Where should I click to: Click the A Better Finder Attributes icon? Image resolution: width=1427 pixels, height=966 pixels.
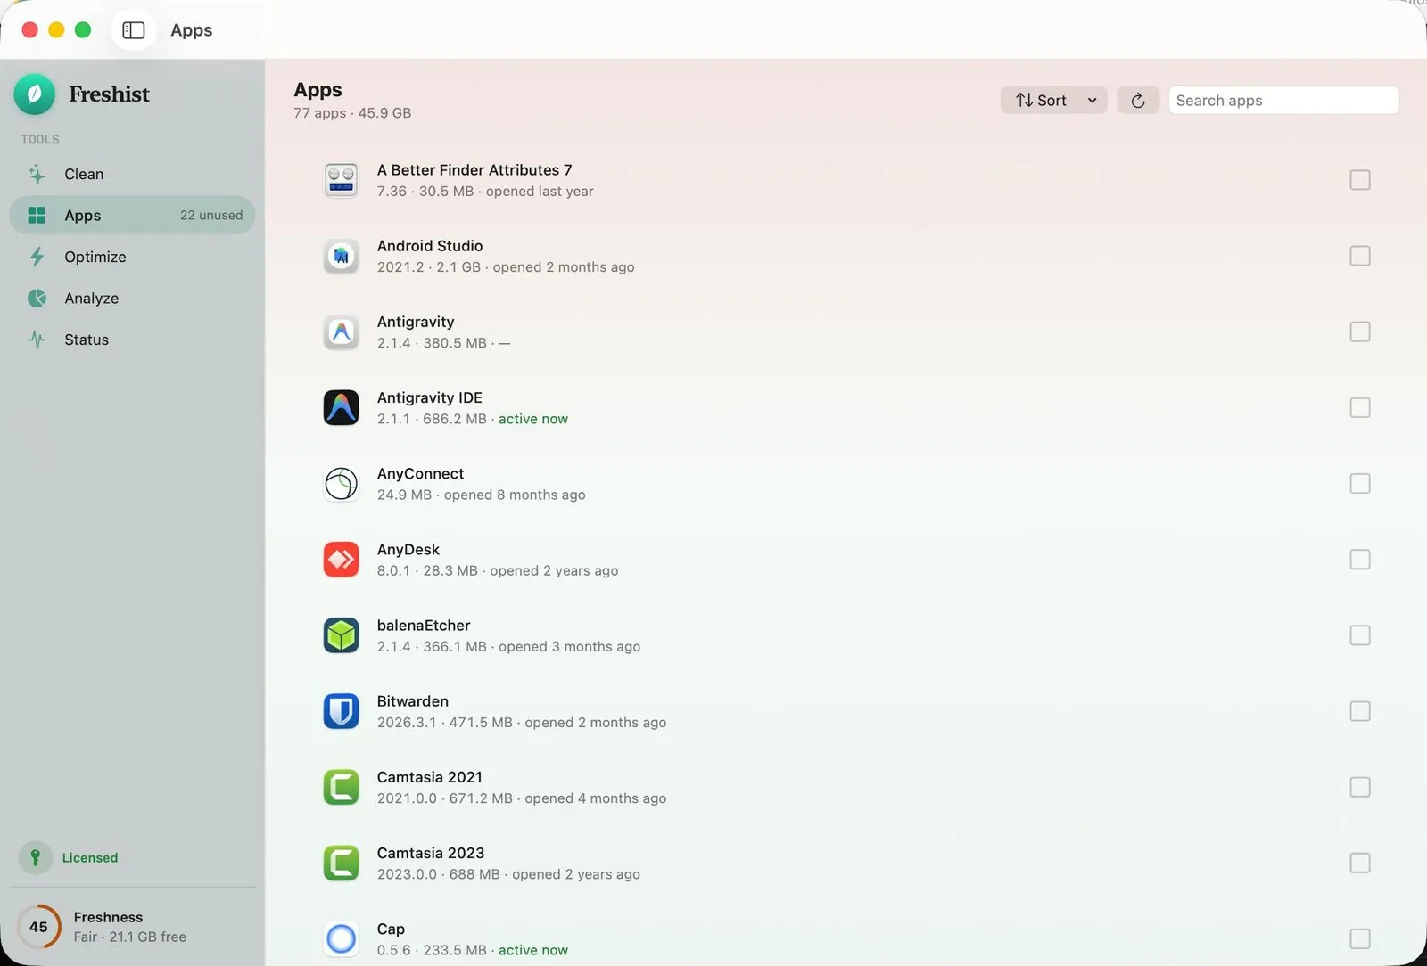[x=341, y=180]
